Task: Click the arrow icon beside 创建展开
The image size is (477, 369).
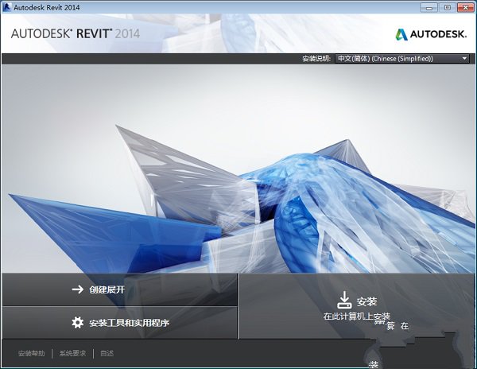Action: click(x=78, y=289)
